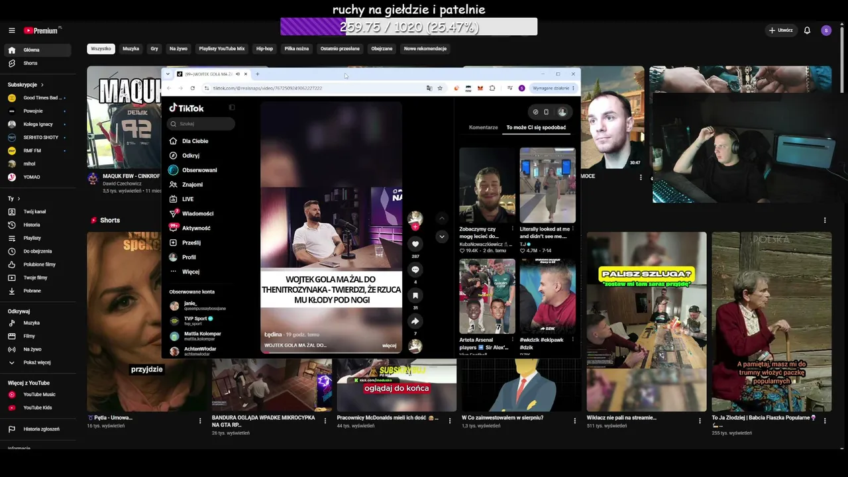Go to next TikTok video with down arrow

442,237
